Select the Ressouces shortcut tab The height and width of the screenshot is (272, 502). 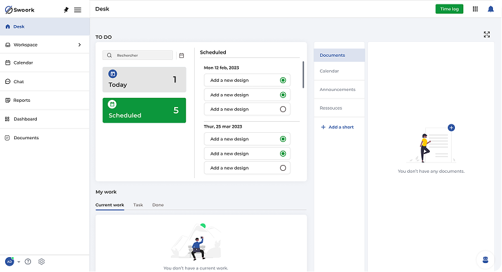339,108
